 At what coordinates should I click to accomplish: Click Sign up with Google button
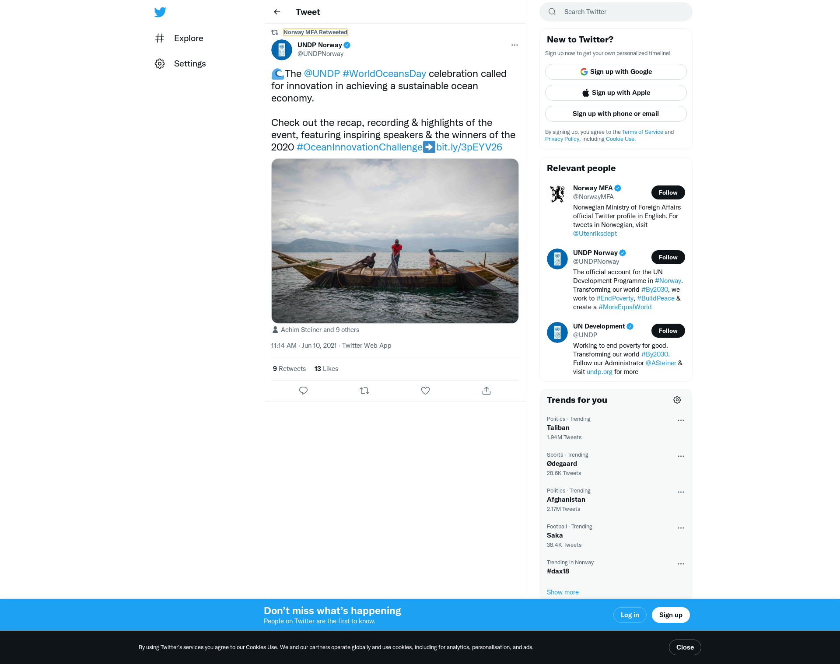click(x=616, y=72)
